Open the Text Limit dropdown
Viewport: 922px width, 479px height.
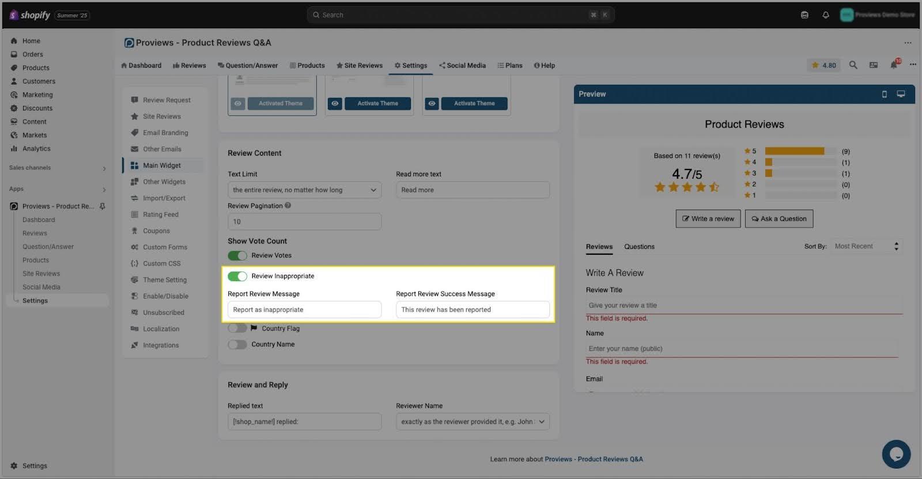[304, 190]
